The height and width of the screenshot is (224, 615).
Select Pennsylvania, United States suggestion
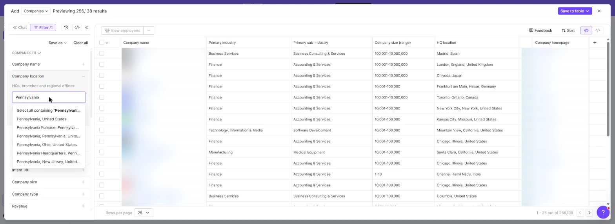pyautogui.click(x=49, y=119)
